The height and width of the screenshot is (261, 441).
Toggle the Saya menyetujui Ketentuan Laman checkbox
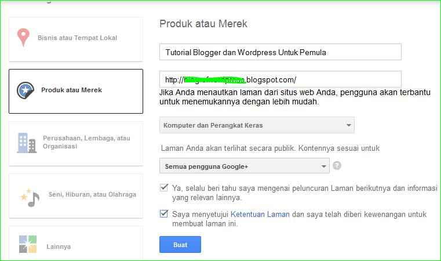164,213
